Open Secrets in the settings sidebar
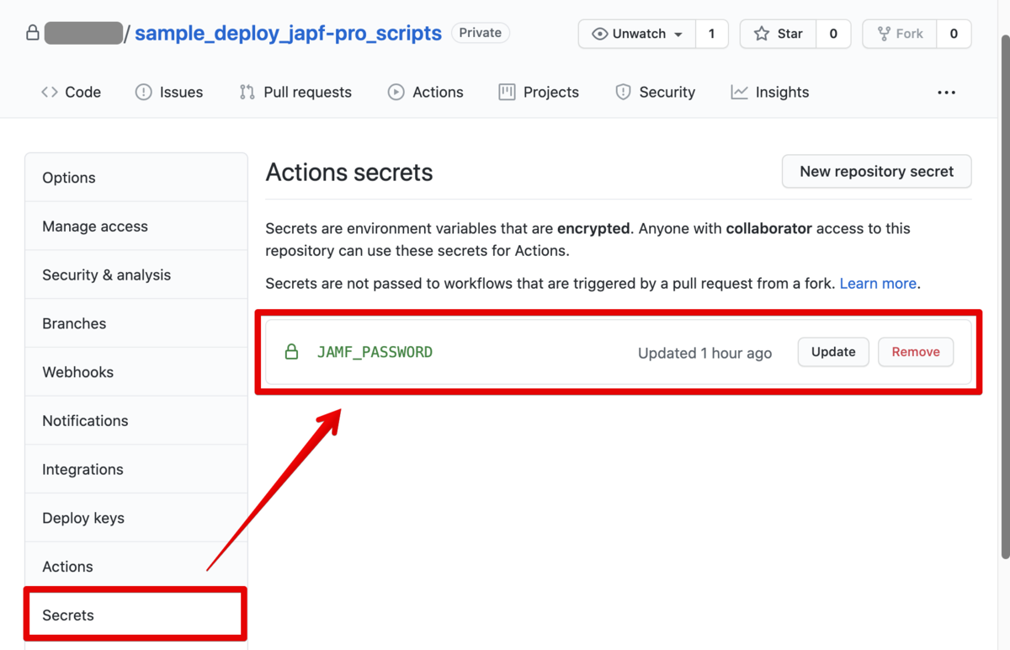The width and height of the screenshot is (1010, 650). pos(136,615)
